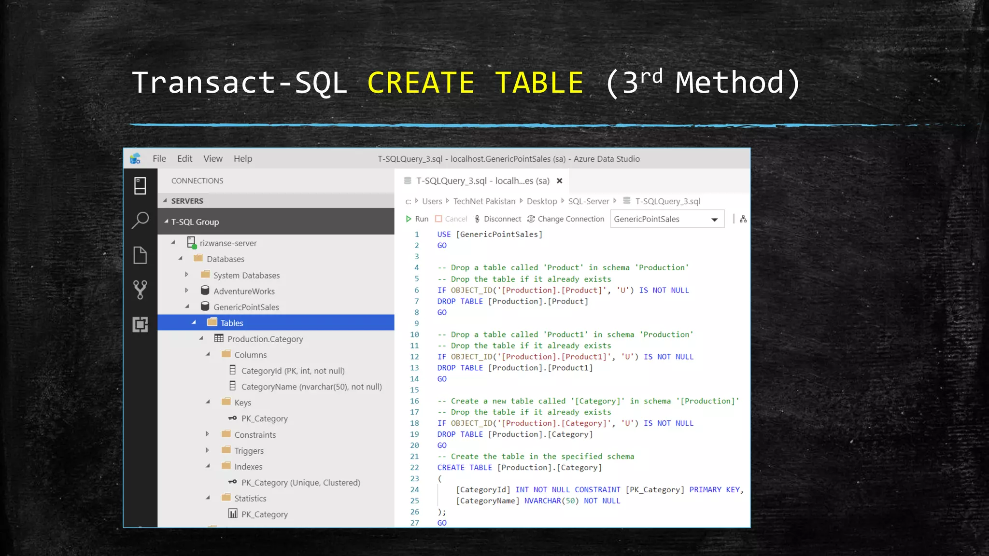Collapse the Production.Category table node
The height and width of the screenshot is (556, 989).
[201, 338]
